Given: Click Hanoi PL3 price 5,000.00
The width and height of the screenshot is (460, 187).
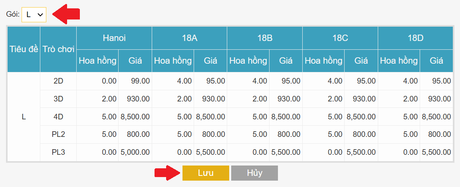Looking at the screenshot, I should point(135,152).
